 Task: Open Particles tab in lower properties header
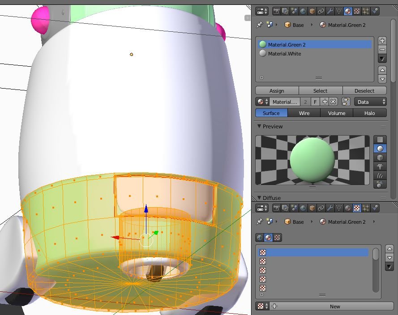(366, 208)
